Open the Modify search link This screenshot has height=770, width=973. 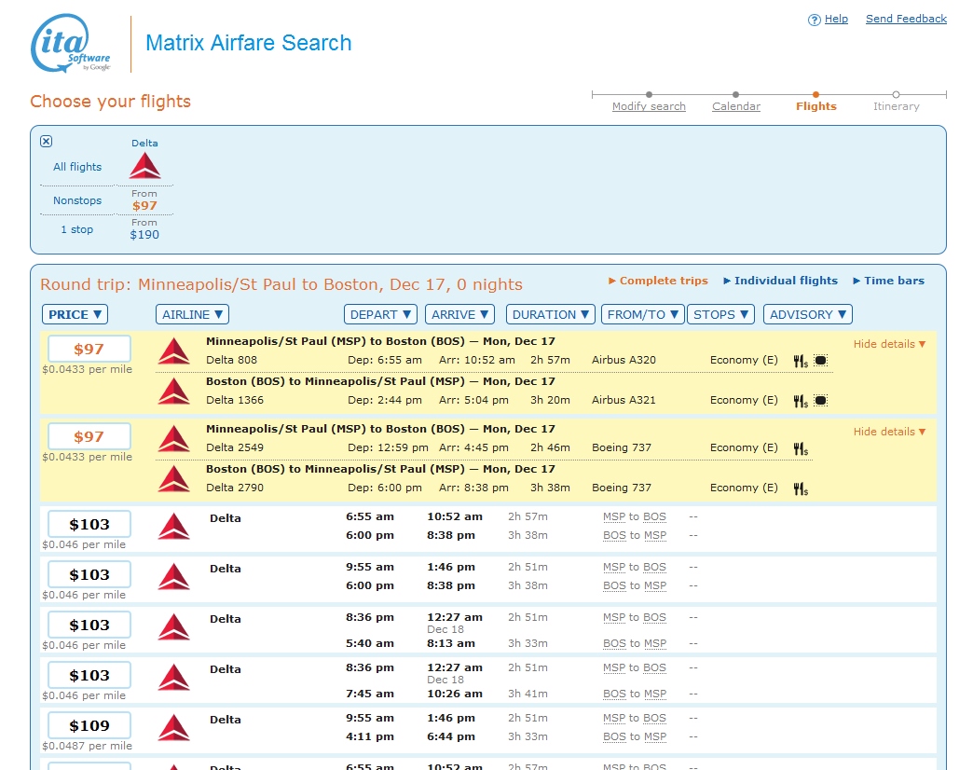649,106
